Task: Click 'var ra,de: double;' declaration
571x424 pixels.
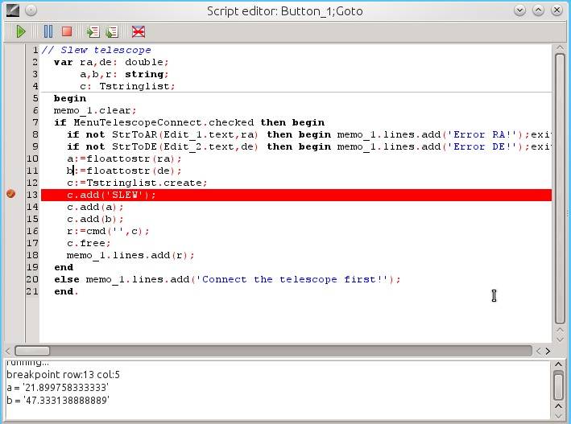Action: point(111,62)
